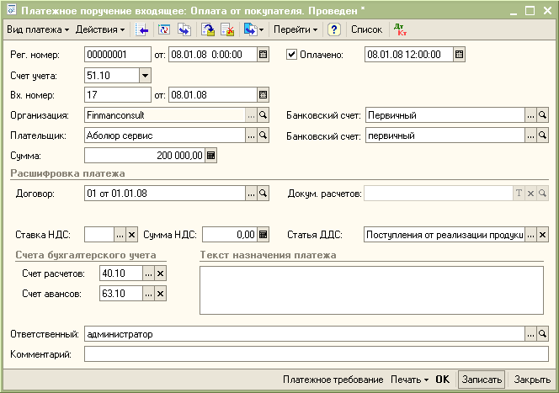Click the Договор field 01 от 01.01.08

pos(165,193)
